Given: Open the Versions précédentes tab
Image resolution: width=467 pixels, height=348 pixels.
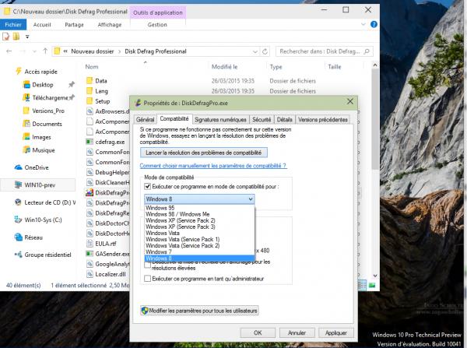Looking at the screenshot, I should [x=323, y=119].
